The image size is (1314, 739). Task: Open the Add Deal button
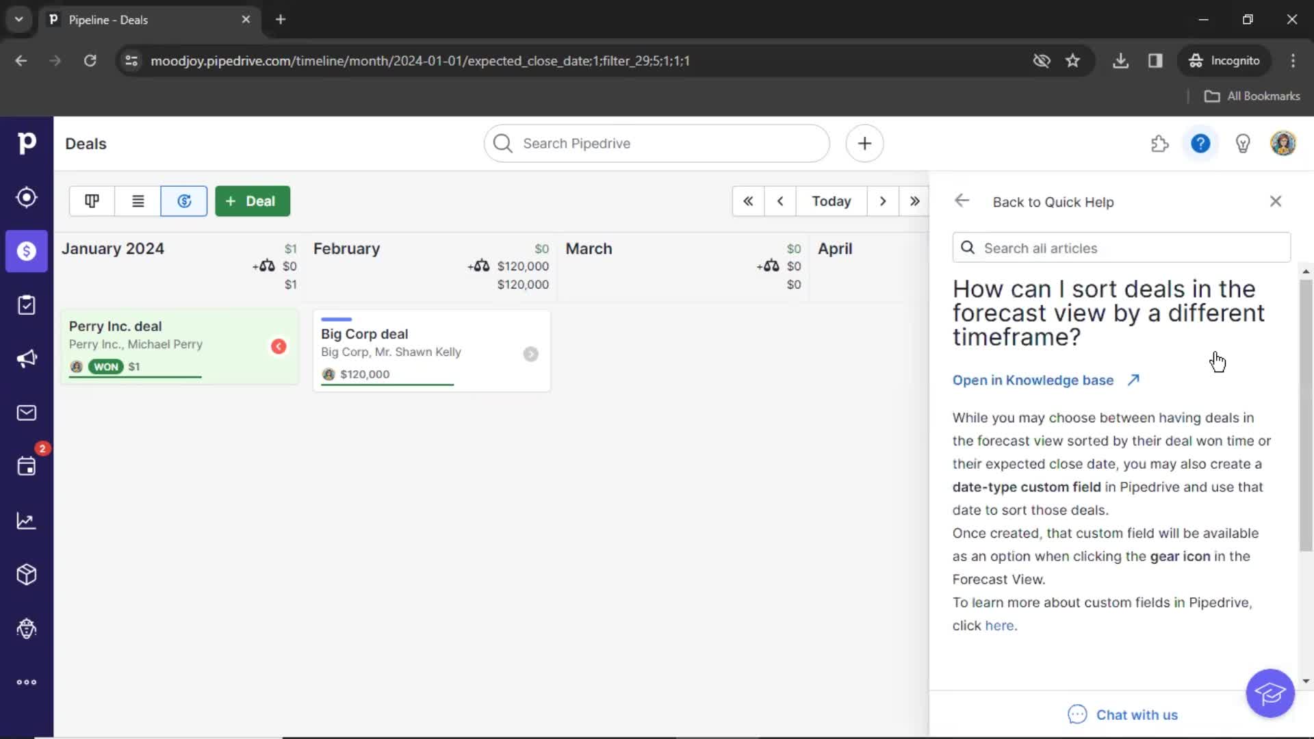click(x=252, y=200)
